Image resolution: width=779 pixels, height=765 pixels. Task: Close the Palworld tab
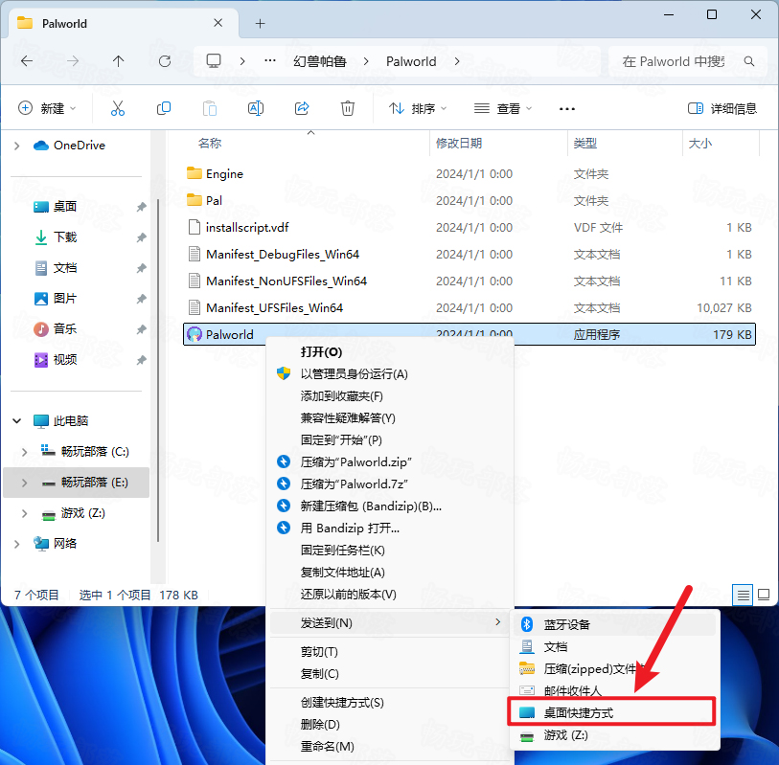pyautogui.click(x=218, y=23)
